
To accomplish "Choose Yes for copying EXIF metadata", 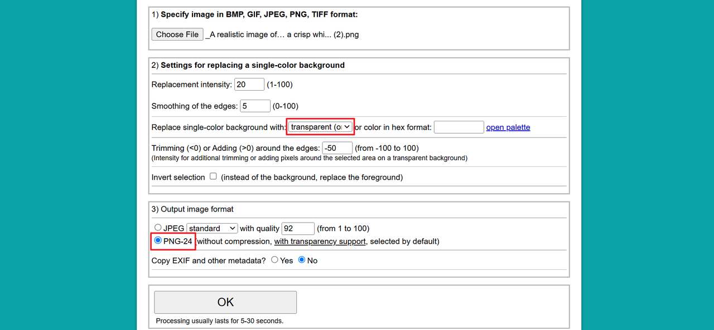I will pos(274,260).
